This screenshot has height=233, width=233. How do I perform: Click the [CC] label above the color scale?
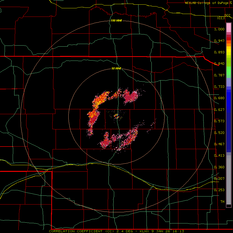click(x=221, y=18)
